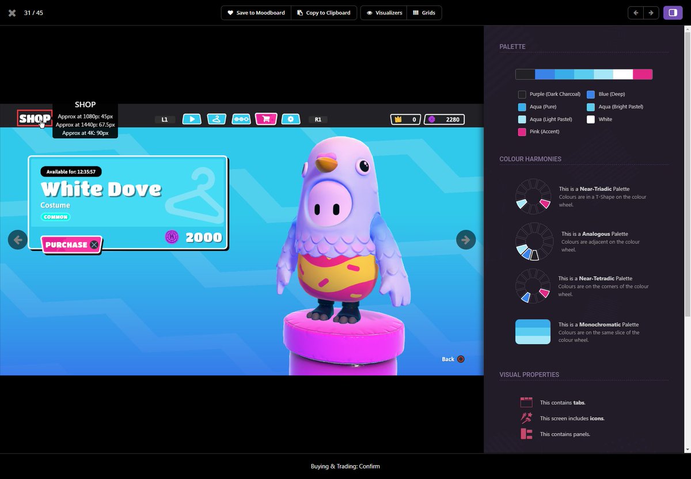691x479 pixels.
Task: Click Buying & Trading: Confirm caption
Action: (x=345, y=466)
